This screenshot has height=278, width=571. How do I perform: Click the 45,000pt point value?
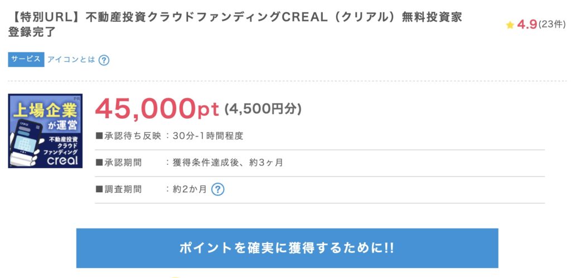click(x=157, y=109)
